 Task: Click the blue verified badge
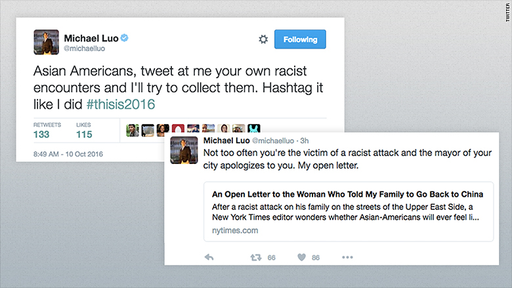click(125, 38)
